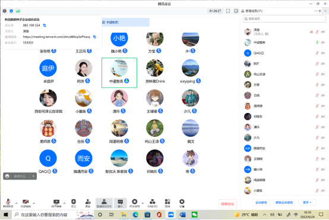
Task: Open the breakout rooms icon
Action: pyautogui.click(x=153, y=203)
